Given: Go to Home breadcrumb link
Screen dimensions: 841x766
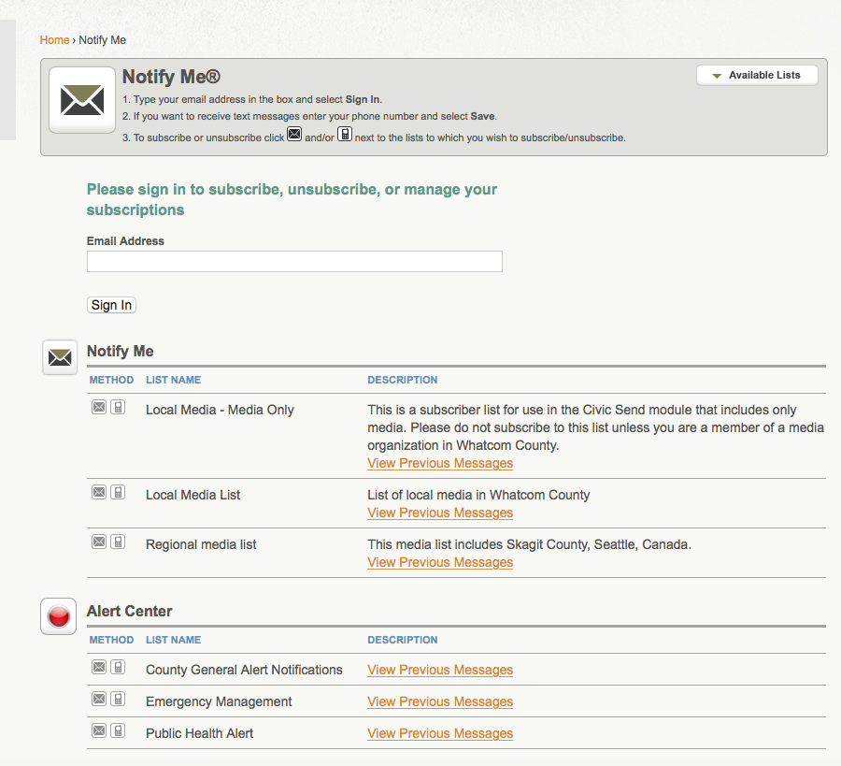Looking at the screenshot, I should pyautogui.click(x=54, y=40).
